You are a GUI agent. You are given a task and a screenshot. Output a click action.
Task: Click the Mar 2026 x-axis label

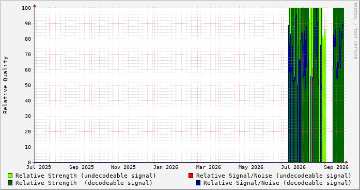[x=208, y=167]
